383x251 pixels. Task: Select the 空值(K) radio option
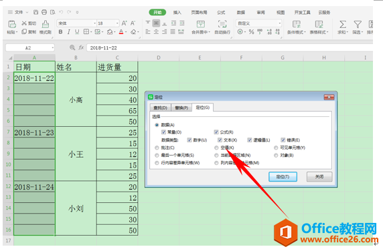click(x=216, y=148)
